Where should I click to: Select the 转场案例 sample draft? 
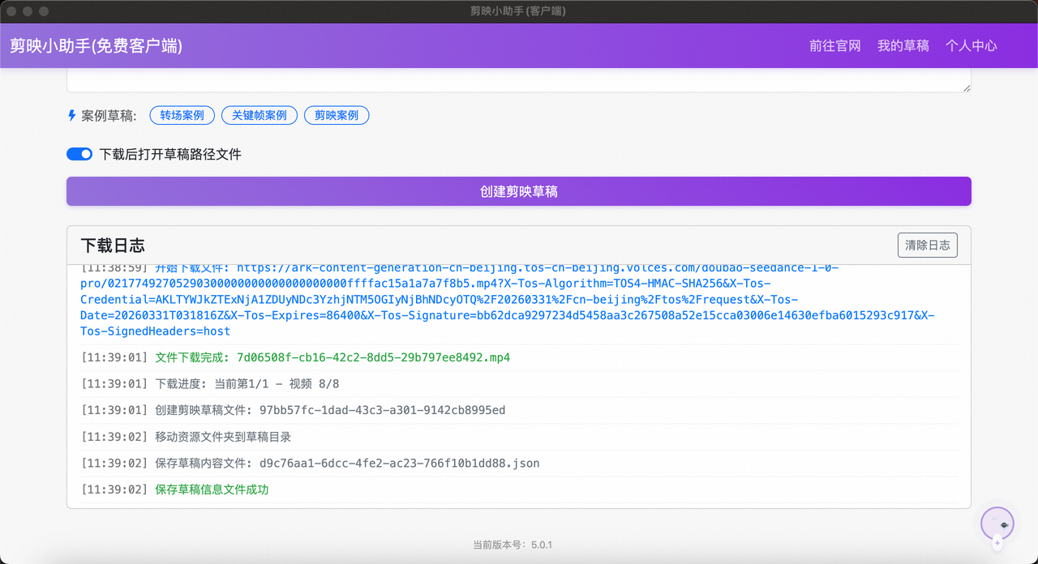point(182,115)
